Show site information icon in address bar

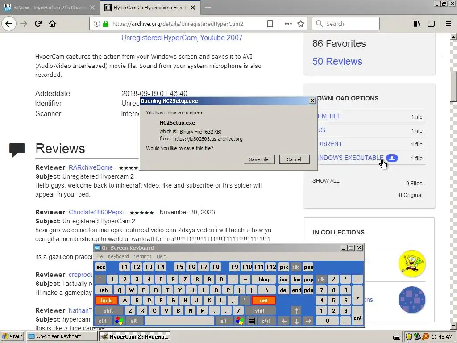click(97, 24)
